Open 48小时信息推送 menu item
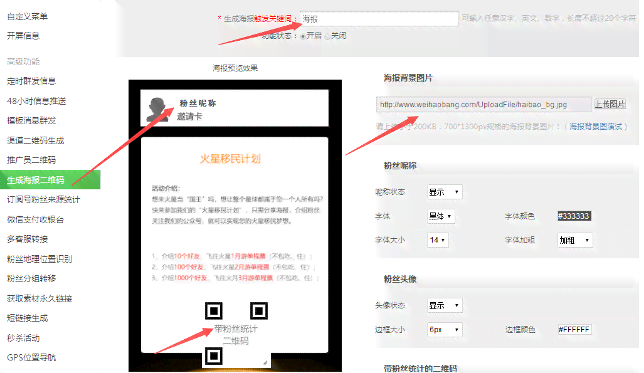Viewport: 644px width, 373px height. (36, 101)
